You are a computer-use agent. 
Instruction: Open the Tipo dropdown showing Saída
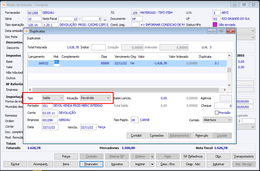click(53, 98)
